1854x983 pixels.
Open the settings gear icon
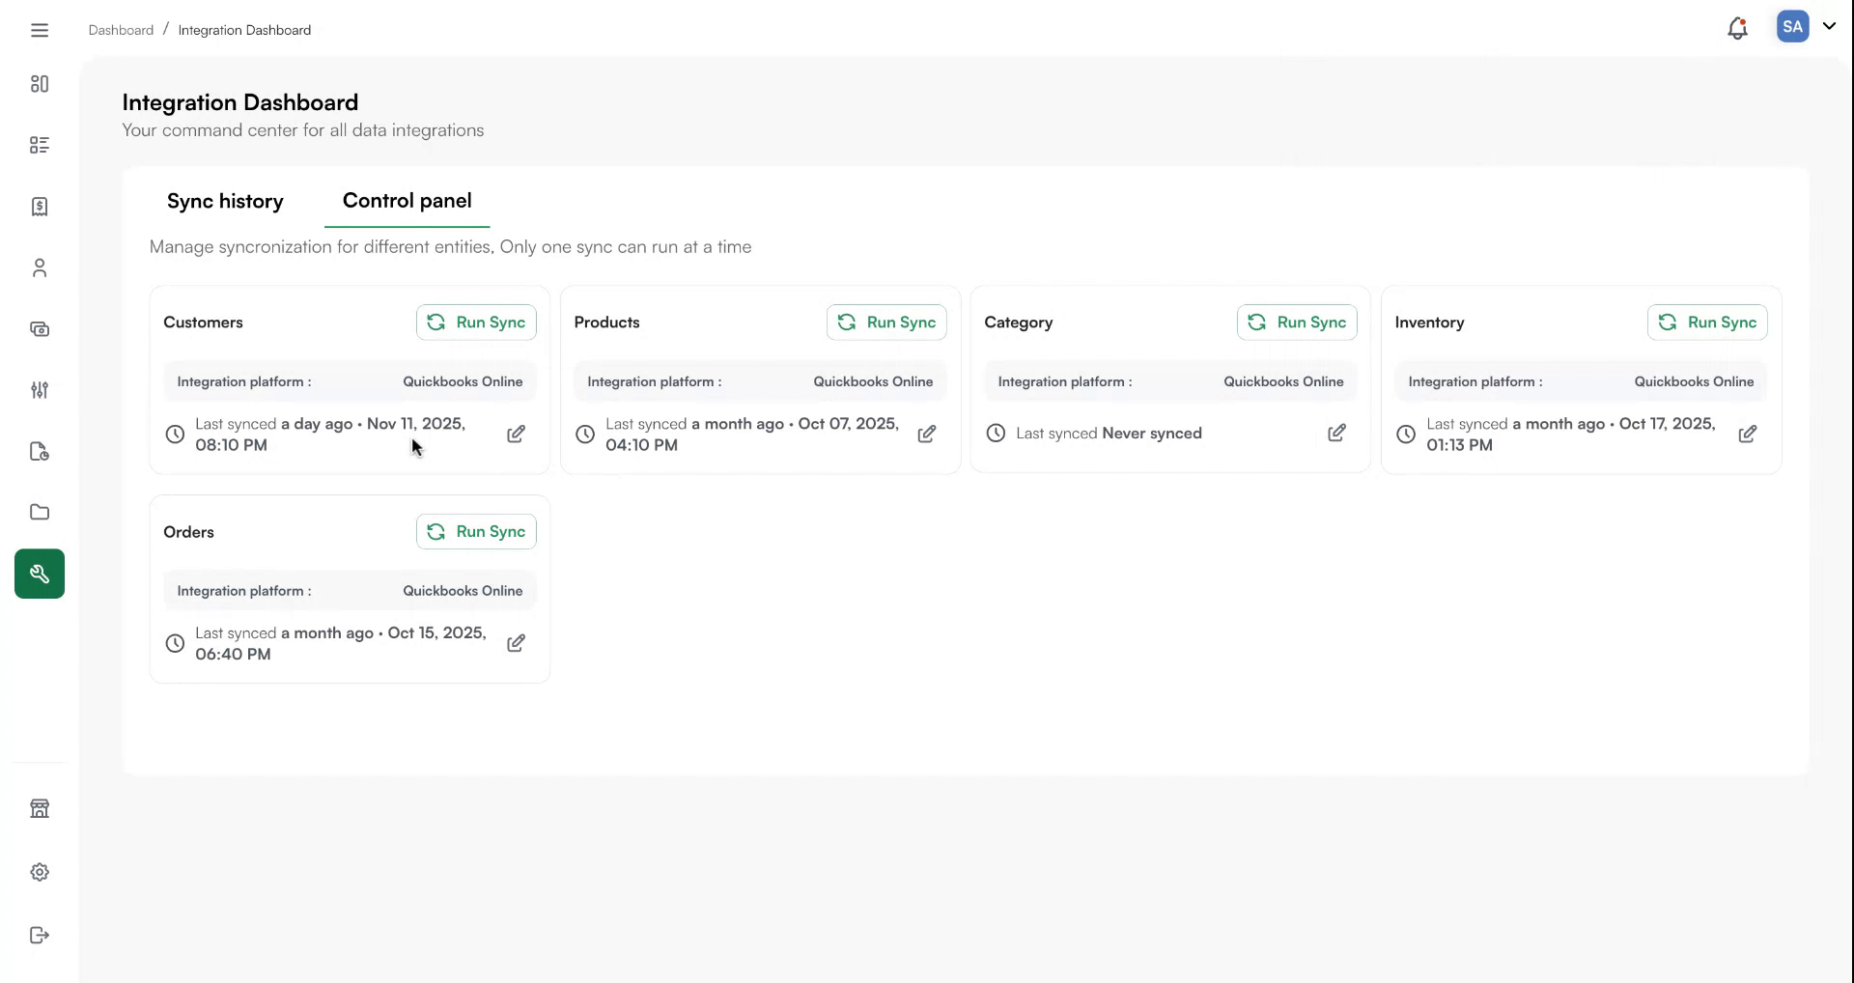click(40, 872)
